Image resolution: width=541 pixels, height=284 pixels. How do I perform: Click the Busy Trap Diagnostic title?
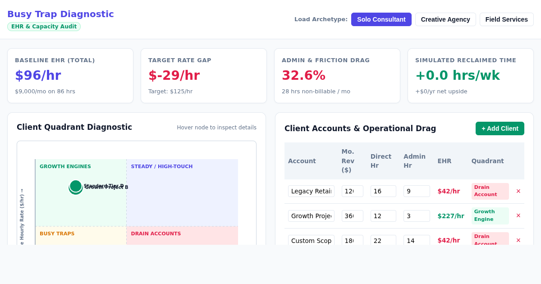60,14
